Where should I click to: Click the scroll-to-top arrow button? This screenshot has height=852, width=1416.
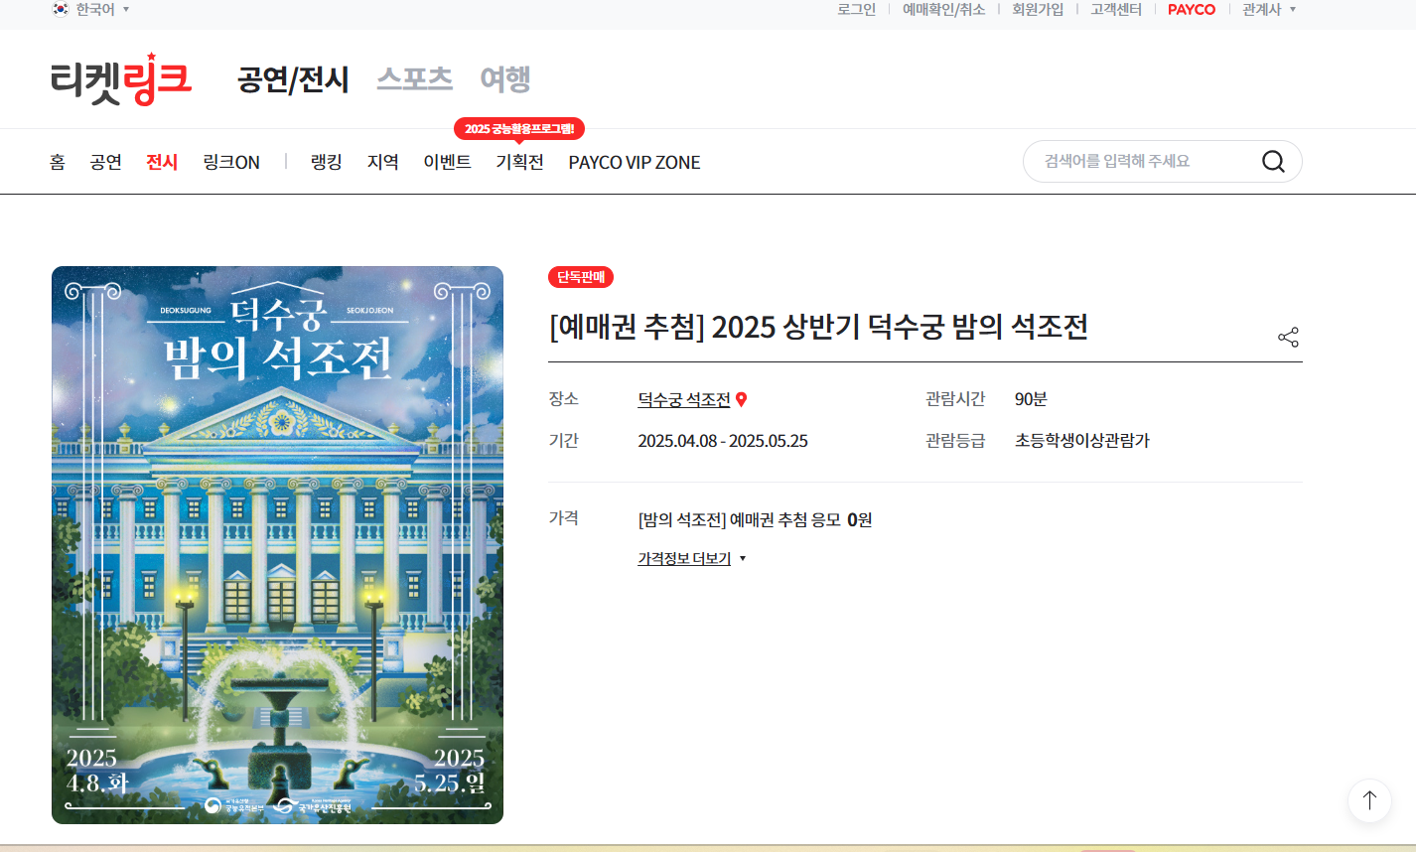point(1369,799)
